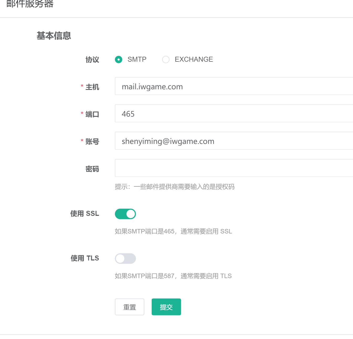This screenshot has width=353, height=339.
Task: Click the 使用 SSL label text
Action: coord(85,213)
